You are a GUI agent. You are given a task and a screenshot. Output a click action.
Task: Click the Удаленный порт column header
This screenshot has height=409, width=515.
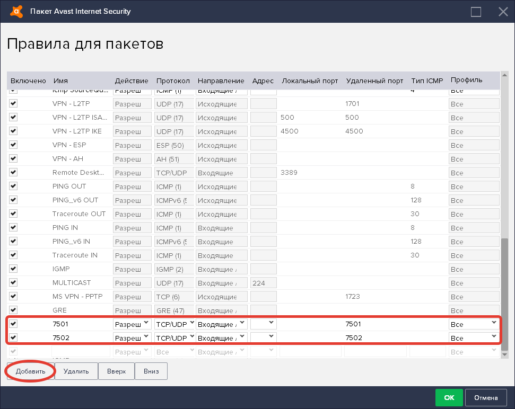374,81
